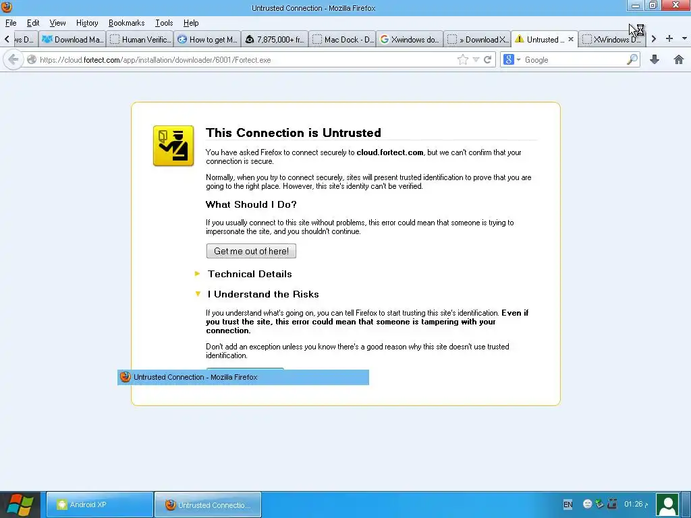Open the Help menu
This screenshot has height=518, width=691.
point(191,23)
